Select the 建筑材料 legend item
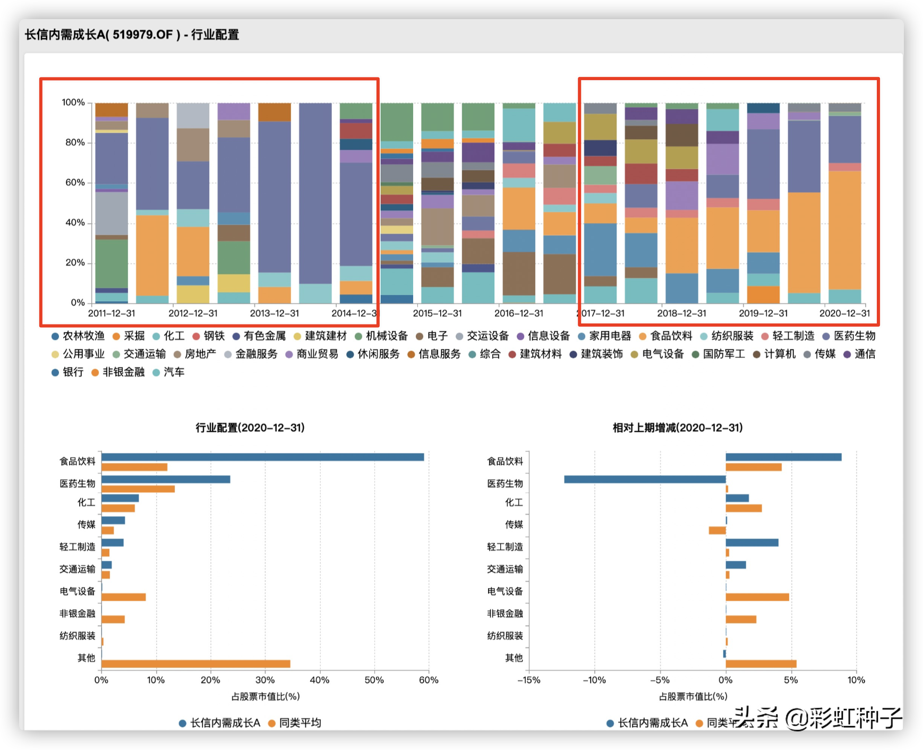Viewport: 923px width, 750px height. (535, 354)
